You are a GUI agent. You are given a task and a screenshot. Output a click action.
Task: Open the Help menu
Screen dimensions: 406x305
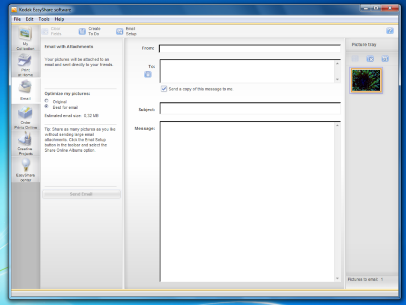[59, 19]
